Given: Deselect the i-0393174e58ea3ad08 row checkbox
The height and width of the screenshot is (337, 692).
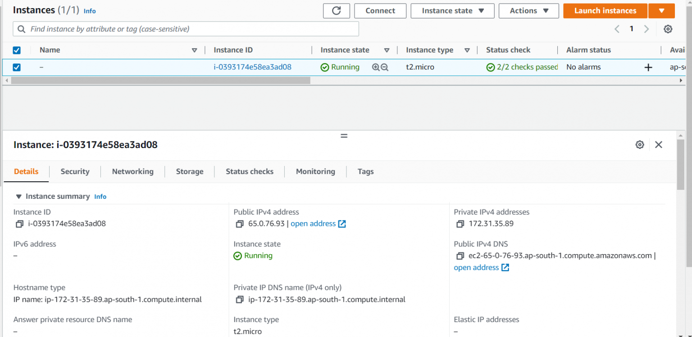Looking at the screenshot, I should [17, 67].
